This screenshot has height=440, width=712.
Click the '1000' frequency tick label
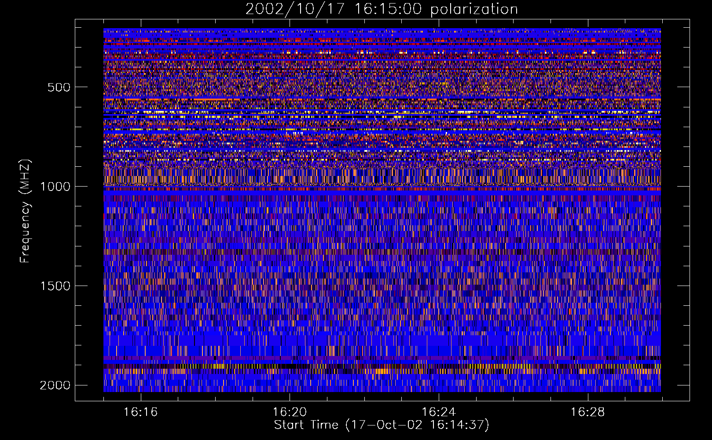coord(55,187)
